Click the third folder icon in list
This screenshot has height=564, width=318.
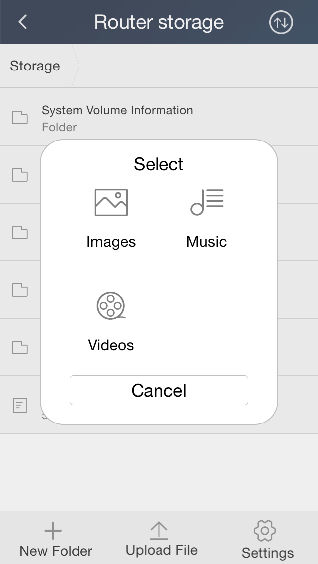click(20, 232)
